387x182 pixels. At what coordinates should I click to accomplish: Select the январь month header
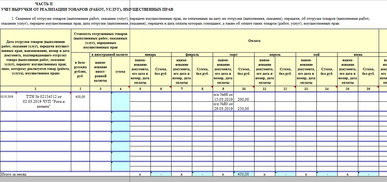click(x=150, y=55)
